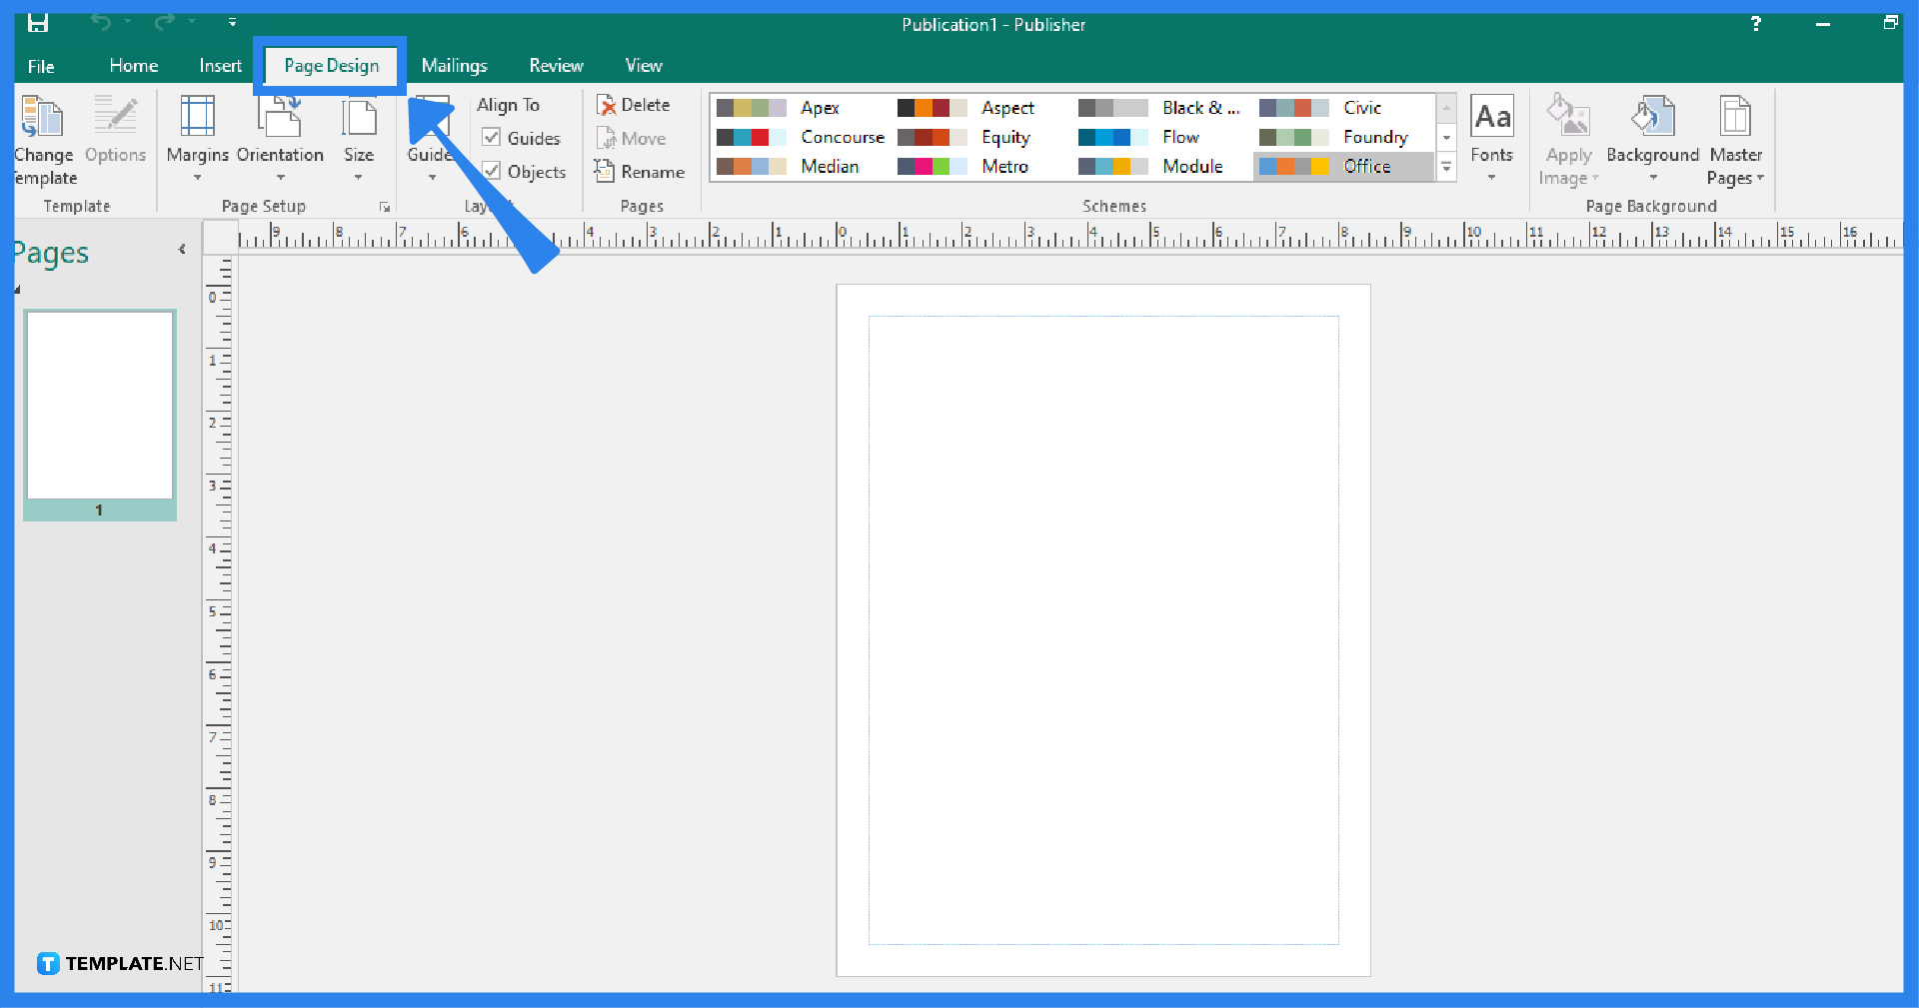Collapse the Pages panel with the chevron
This screenshot has width=1919, height=1008.
point(183,251)
